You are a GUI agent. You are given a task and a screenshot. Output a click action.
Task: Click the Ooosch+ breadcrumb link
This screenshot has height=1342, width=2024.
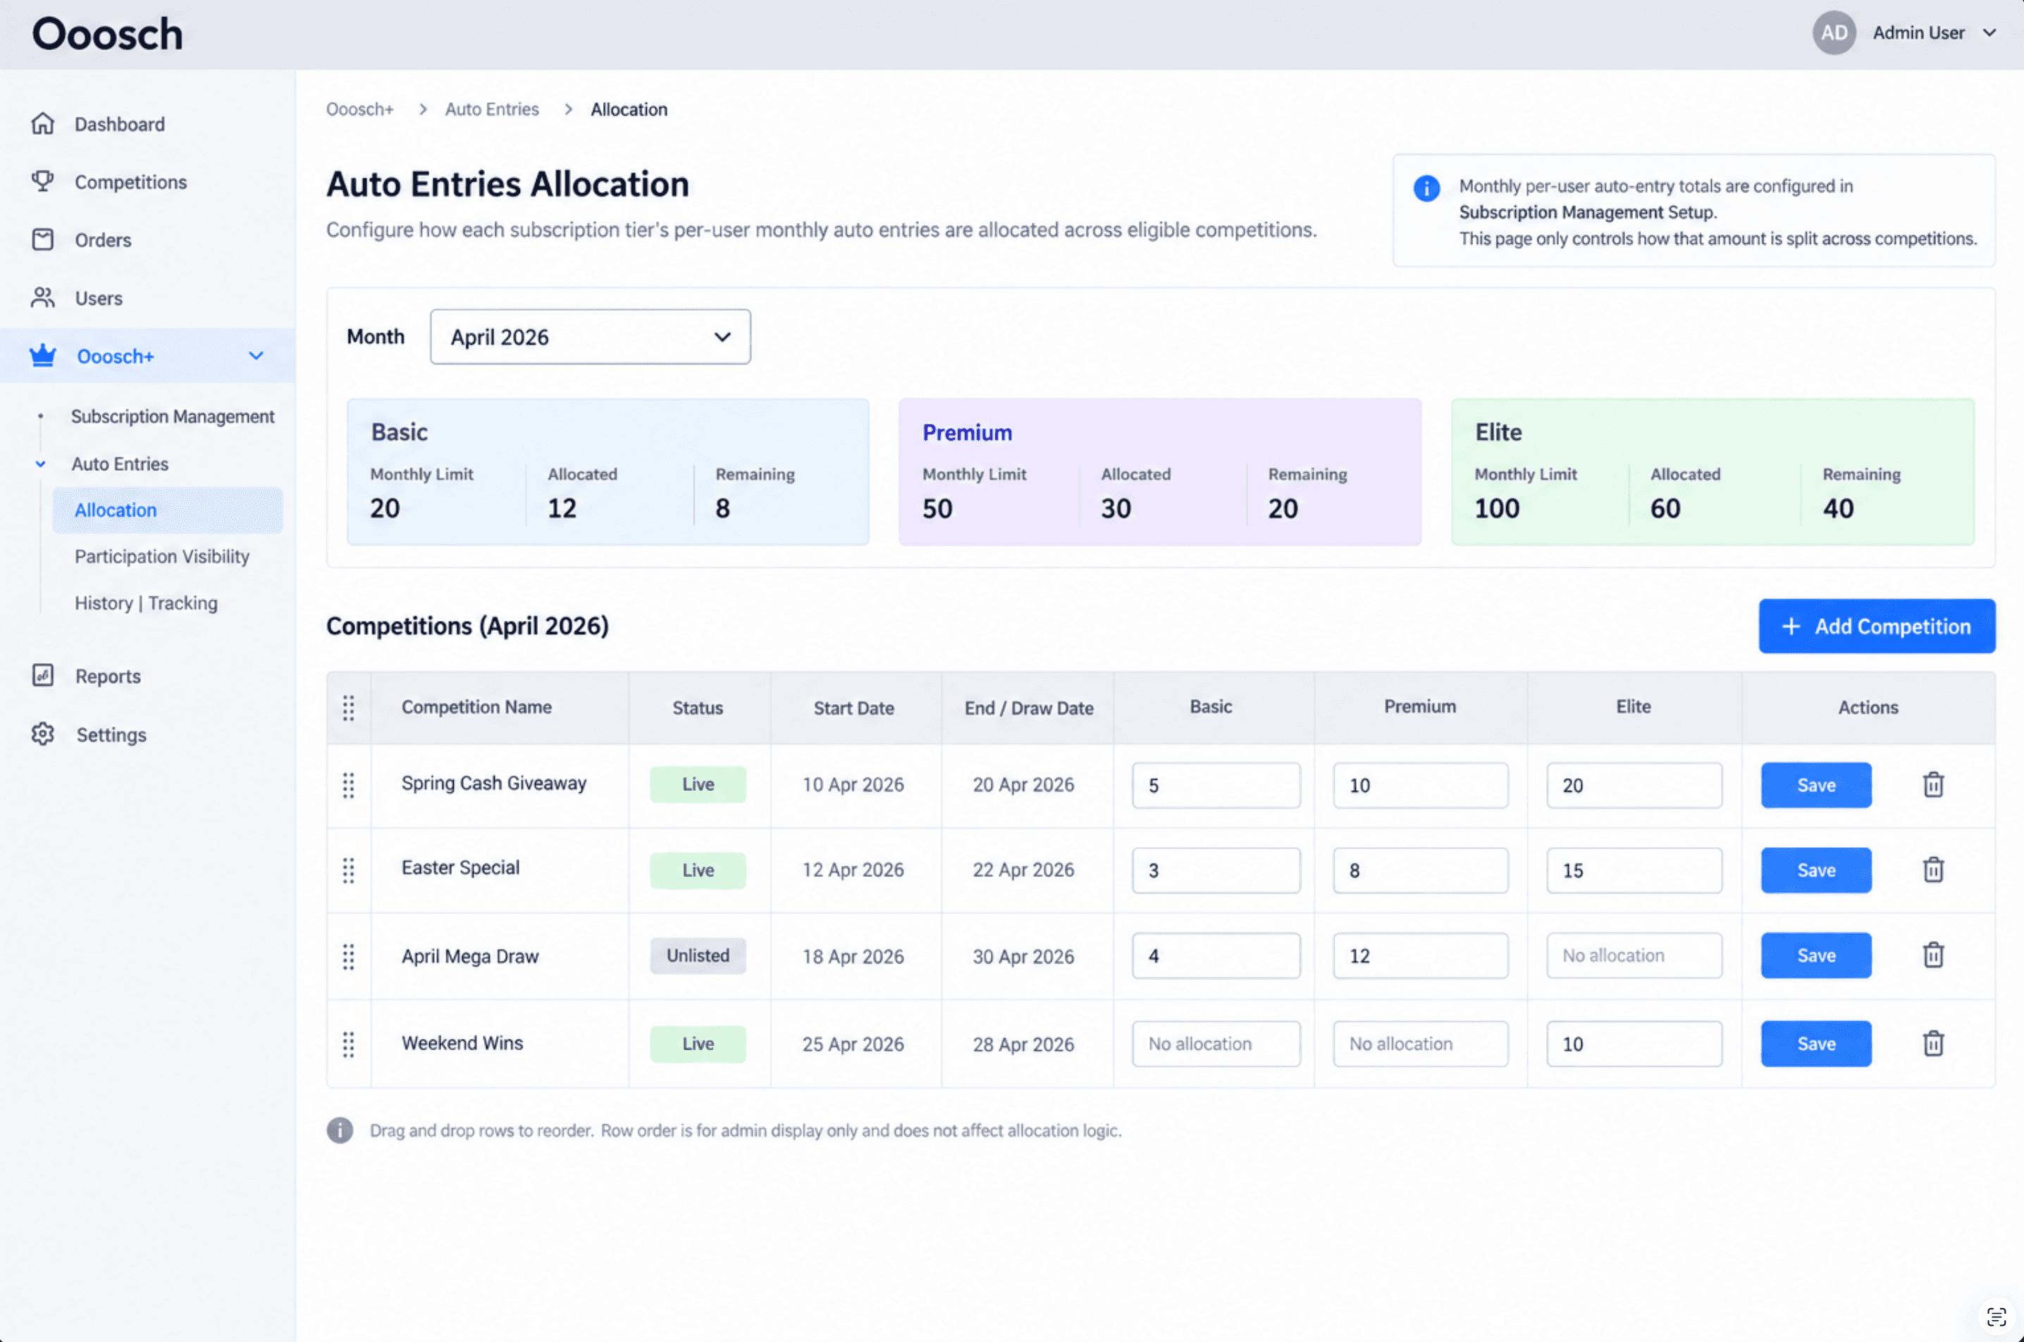pyautogui.click(x=359, y=109)
